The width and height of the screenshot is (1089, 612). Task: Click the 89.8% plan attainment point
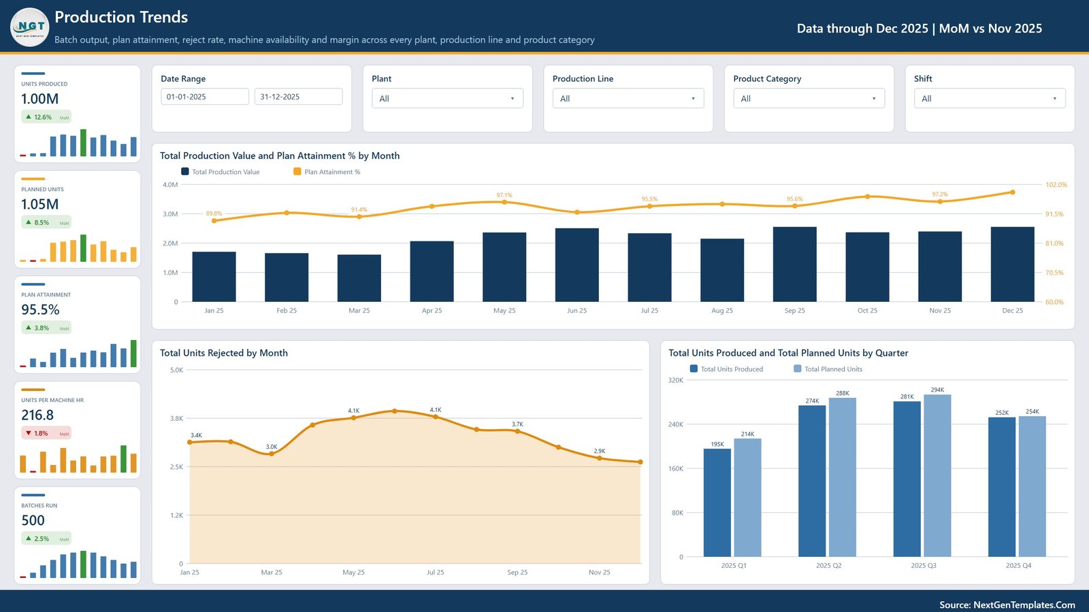(214, 220)
